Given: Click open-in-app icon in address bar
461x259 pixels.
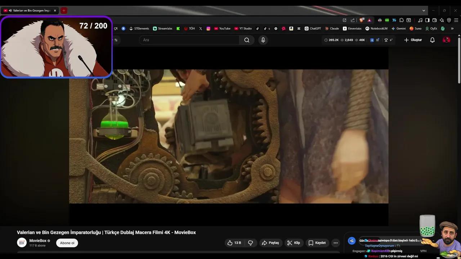Looking at the screenshot, I should 344,20.
